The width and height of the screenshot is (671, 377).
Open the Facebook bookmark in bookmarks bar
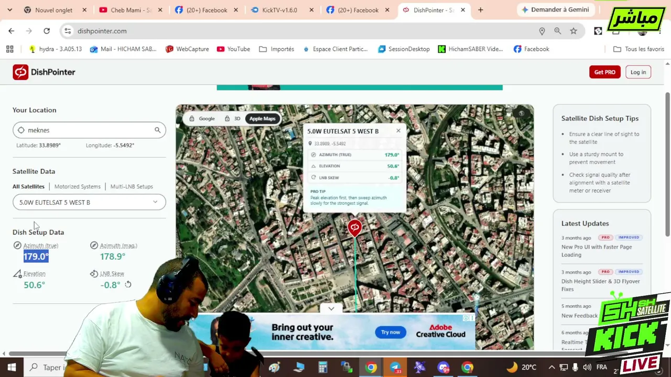click(531, 49)
